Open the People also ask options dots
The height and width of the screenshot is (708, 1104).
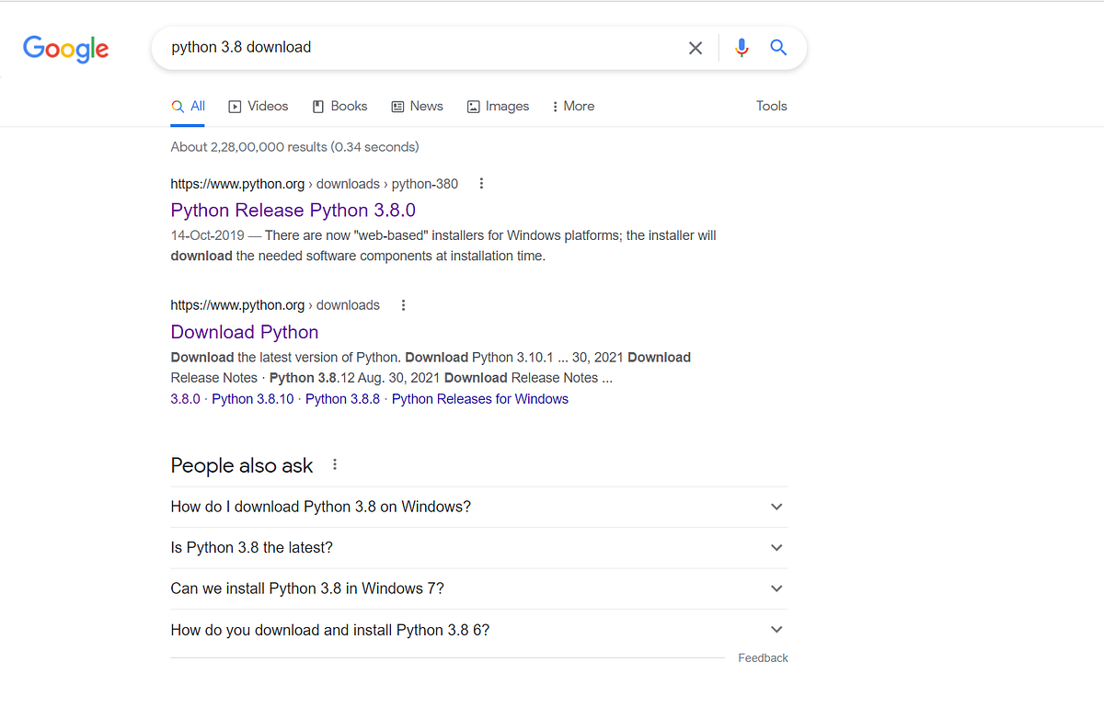coord(335,464)
